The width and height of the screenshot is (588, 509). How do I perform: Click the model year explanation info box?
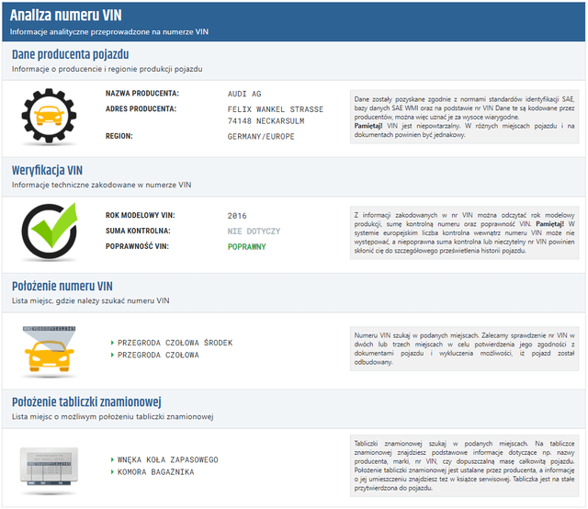pos(464,232)
